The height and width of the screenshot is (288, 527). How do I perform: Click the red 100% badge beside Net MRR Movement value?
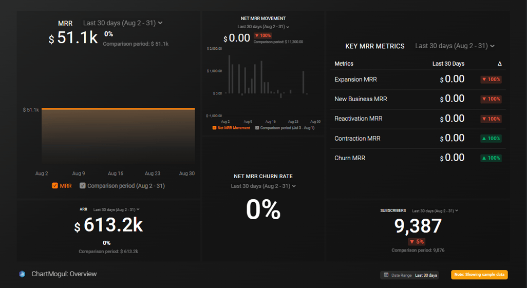[x=262, y=36]
